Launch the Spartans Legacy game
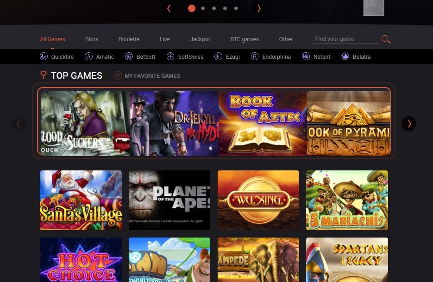Screen dimensions: 433x282 pos(347,260)
